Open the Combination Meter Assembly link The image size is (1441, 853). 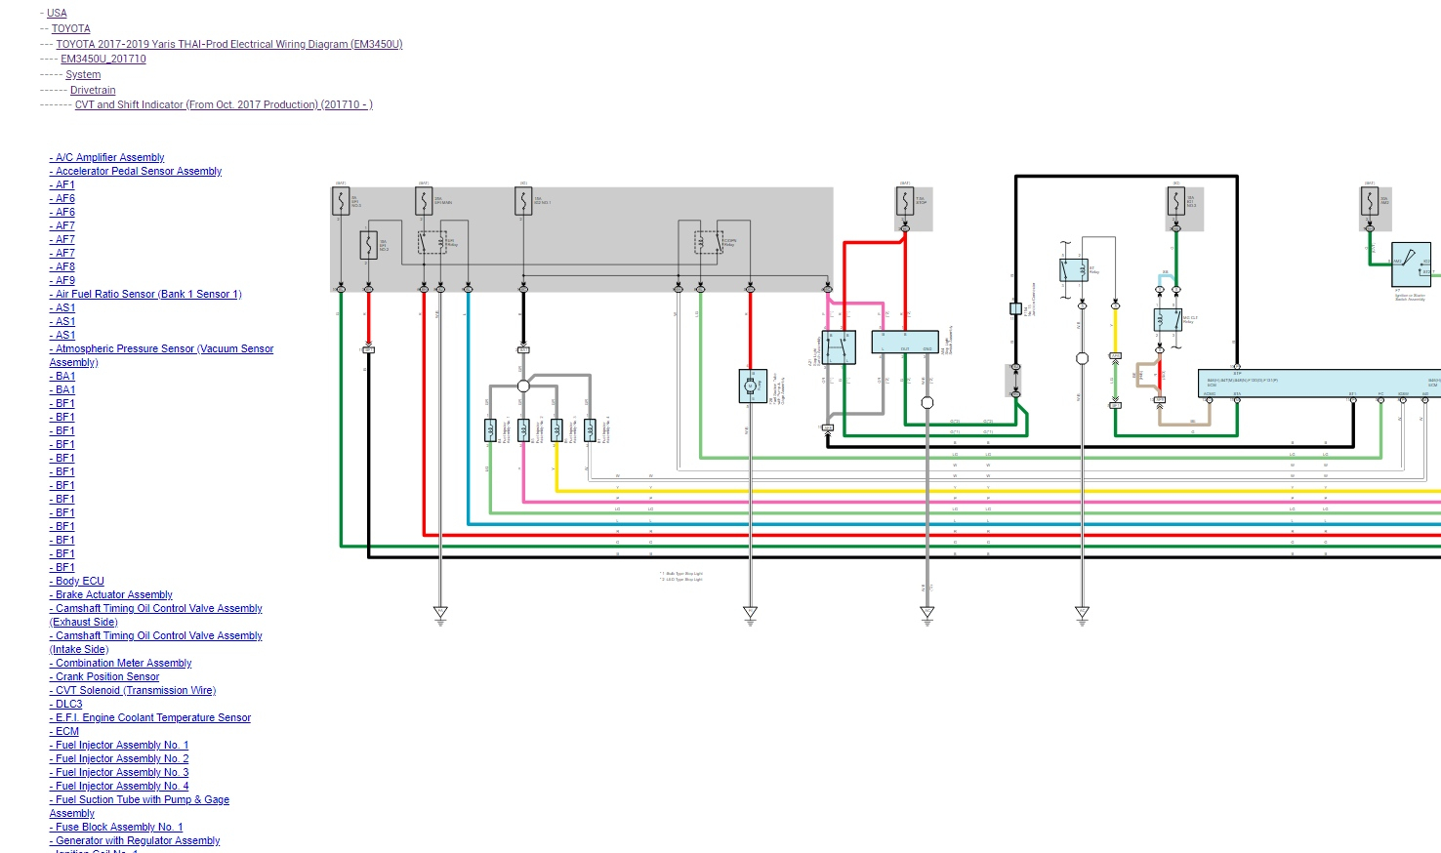click(x=121, y=663)
